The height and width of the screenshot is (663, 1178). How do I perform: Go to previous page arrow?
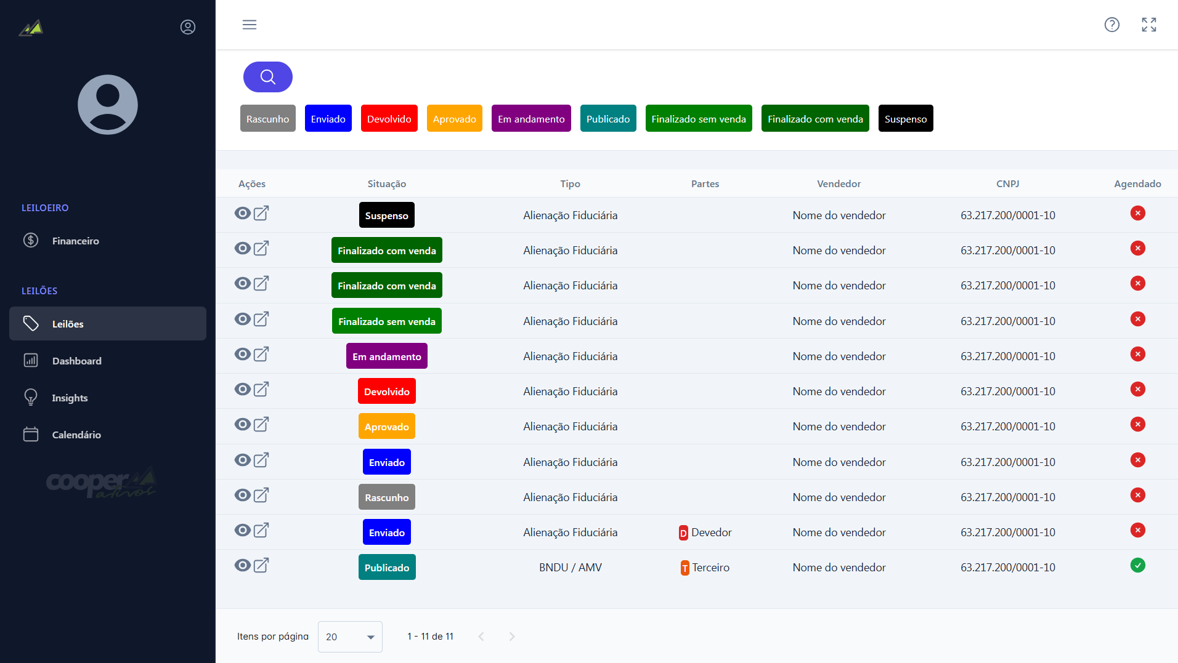(x=481, y=637)
